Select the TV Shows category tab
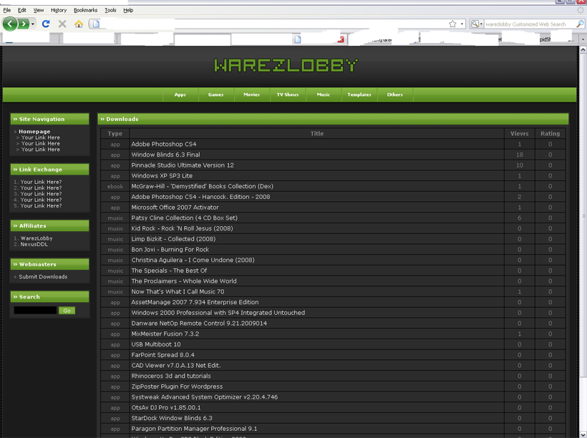This screenshot has height=438, width=587. (x=288, y=94)
